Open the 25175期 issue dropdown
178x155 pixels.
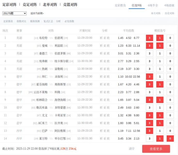click(14, 13)
